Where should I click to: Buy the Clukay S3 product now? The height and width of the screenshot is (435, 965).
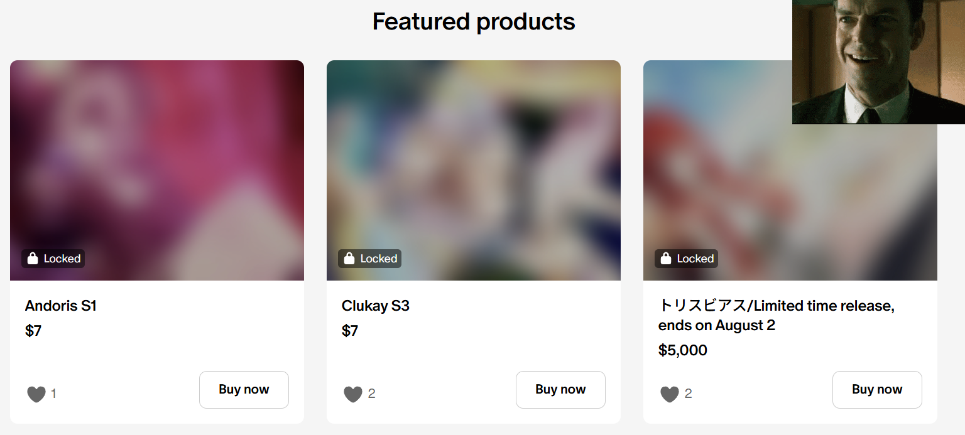pyautogui.click(x=560, y=390)
